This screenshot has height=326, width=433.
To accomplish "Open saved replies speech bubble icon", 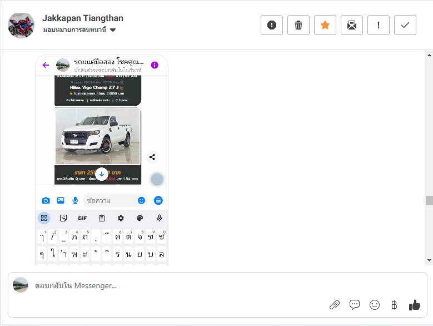I will click(355, 305).
